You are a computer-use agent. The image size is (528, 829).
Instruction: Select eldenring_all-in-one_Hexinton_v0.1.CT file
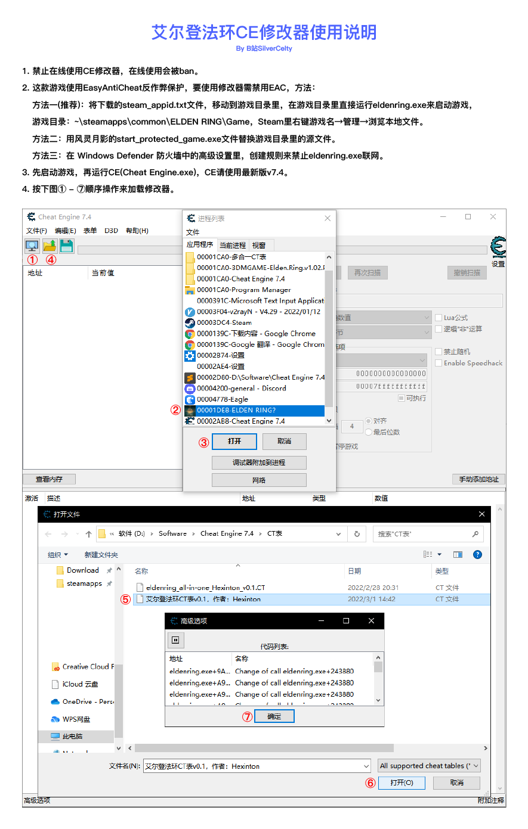(x=312, y=588)
